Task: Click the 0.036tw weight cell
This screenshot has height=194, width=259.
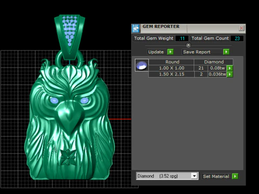Action: (x=217, y=74)
